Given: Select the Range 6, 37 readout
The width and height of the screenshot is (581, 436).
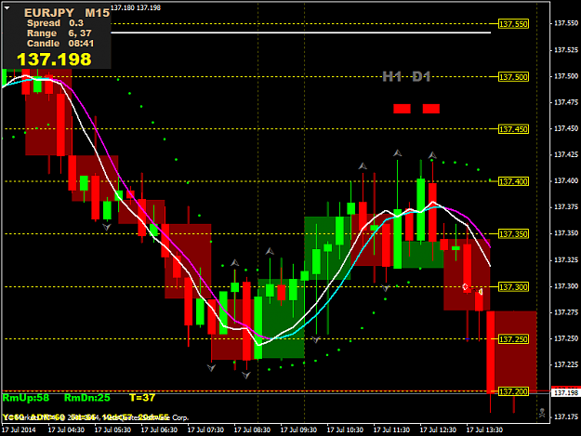Looking at the screenshot, I should coord(59,33).
